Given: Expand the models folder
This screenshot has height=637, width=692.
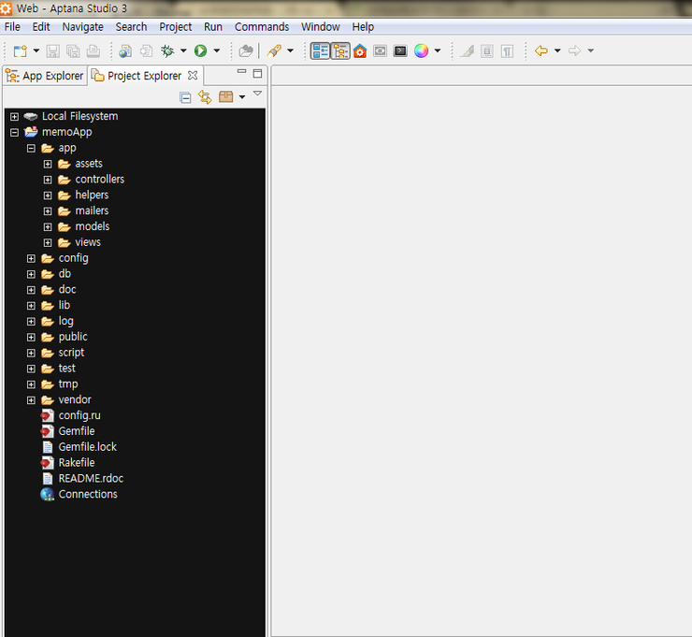Looking at the screenshot, I should [48, 227].
